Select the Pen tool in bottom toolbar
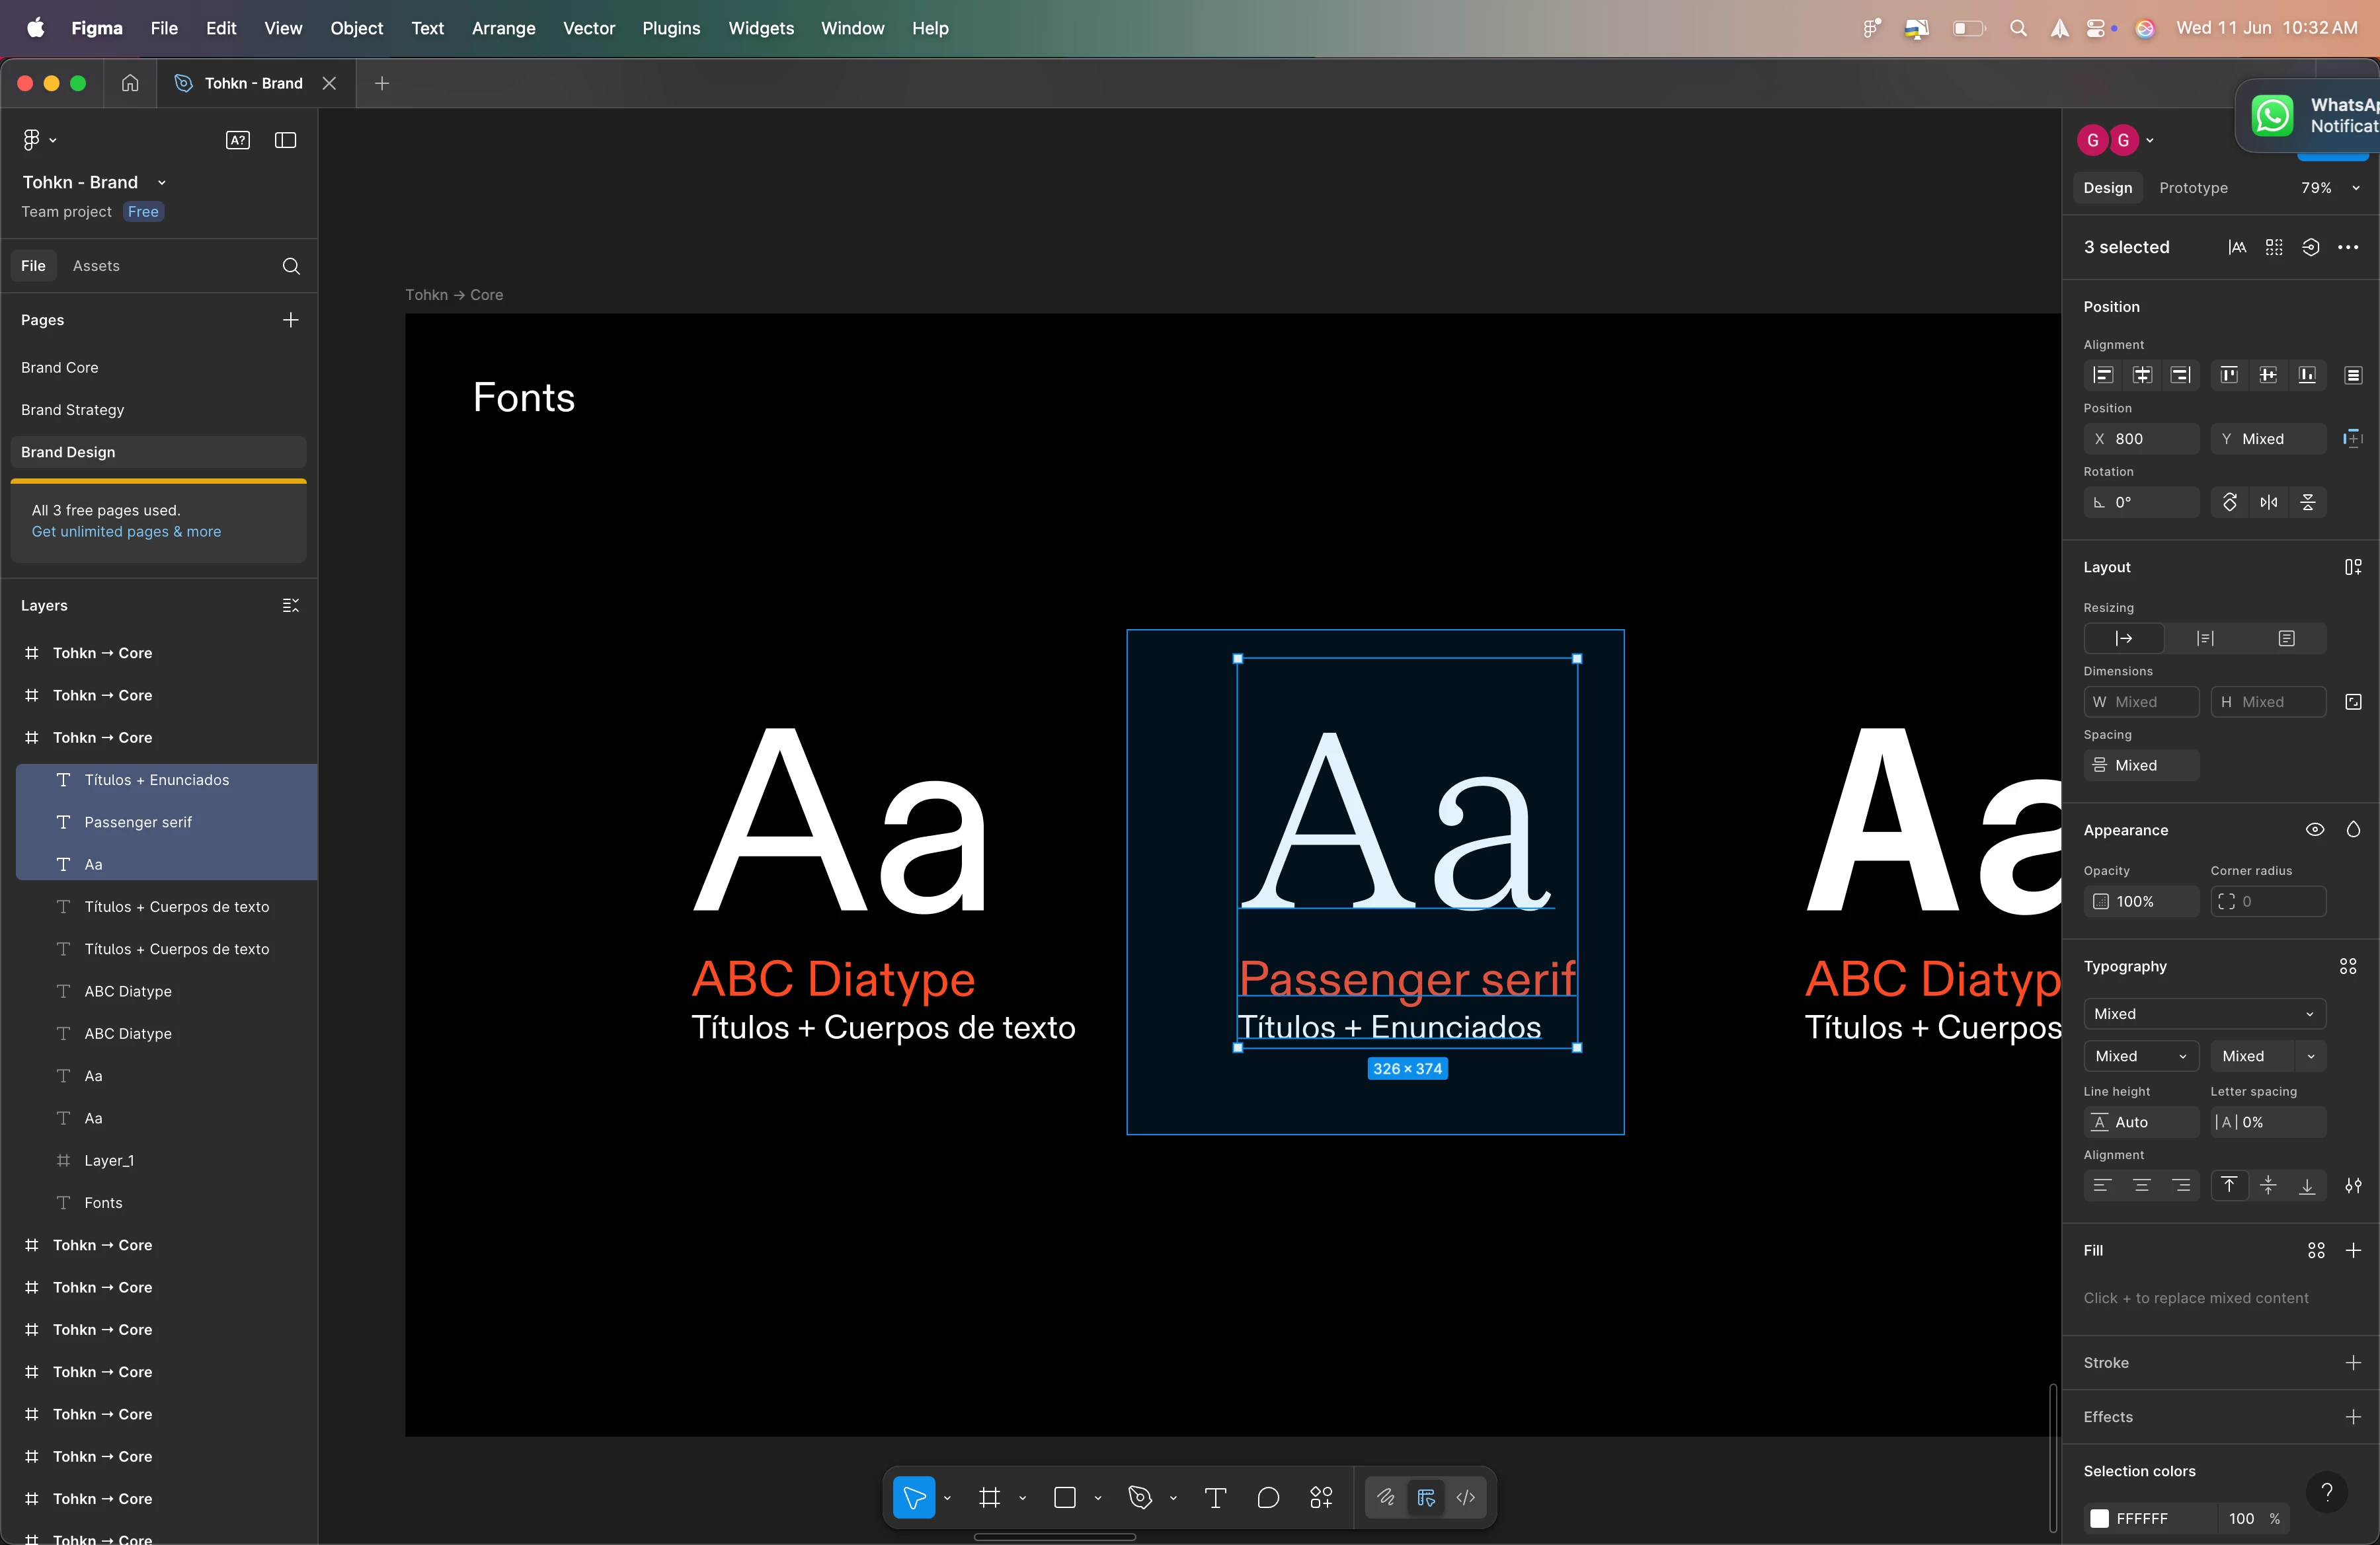The height and width of the screenshot is (1545, 2380). coord(1140,1497)
